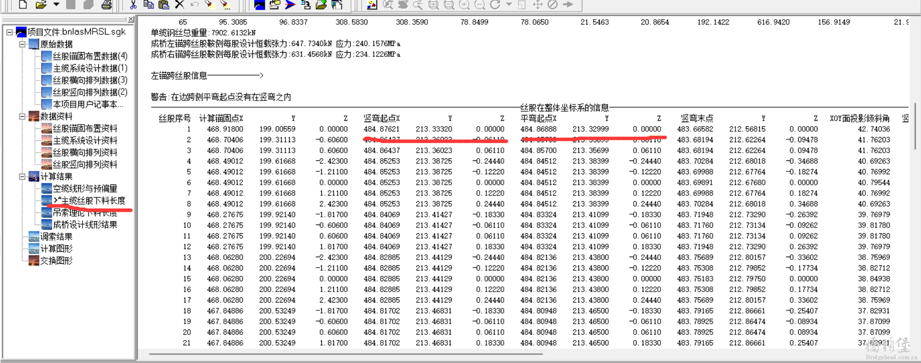Click the Undo arrow icon

coord(194,5)
